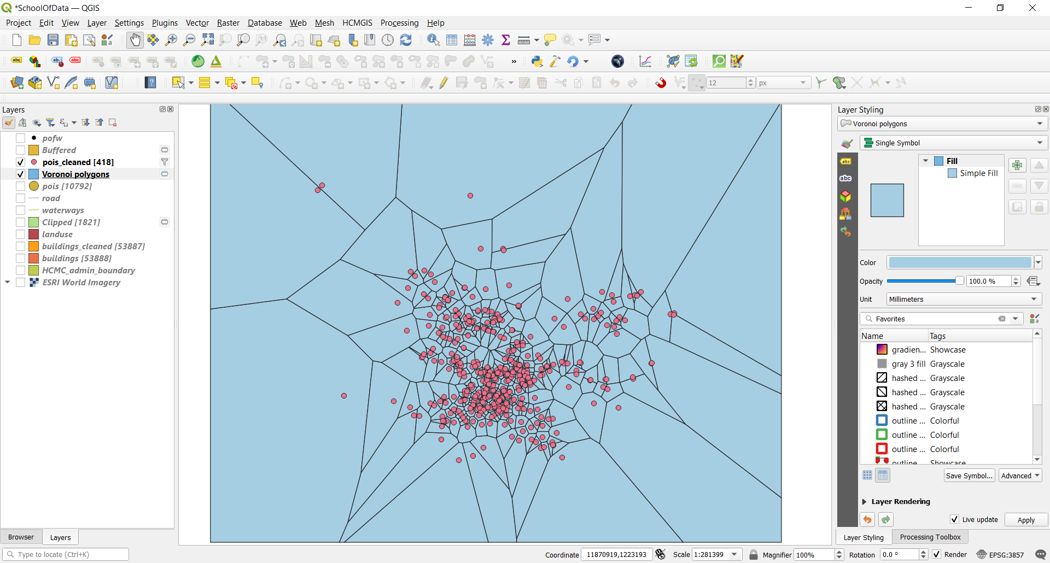Toggle visibility of Buffered layer

click(20, 150)
